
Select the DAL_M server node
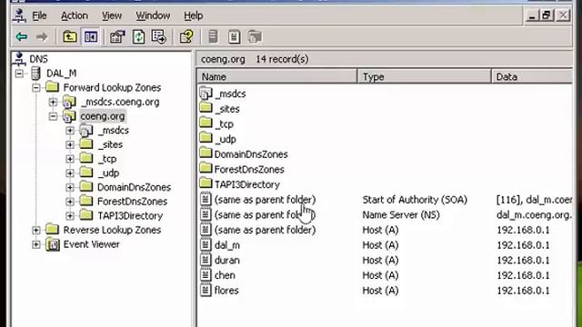click(61, 74)
